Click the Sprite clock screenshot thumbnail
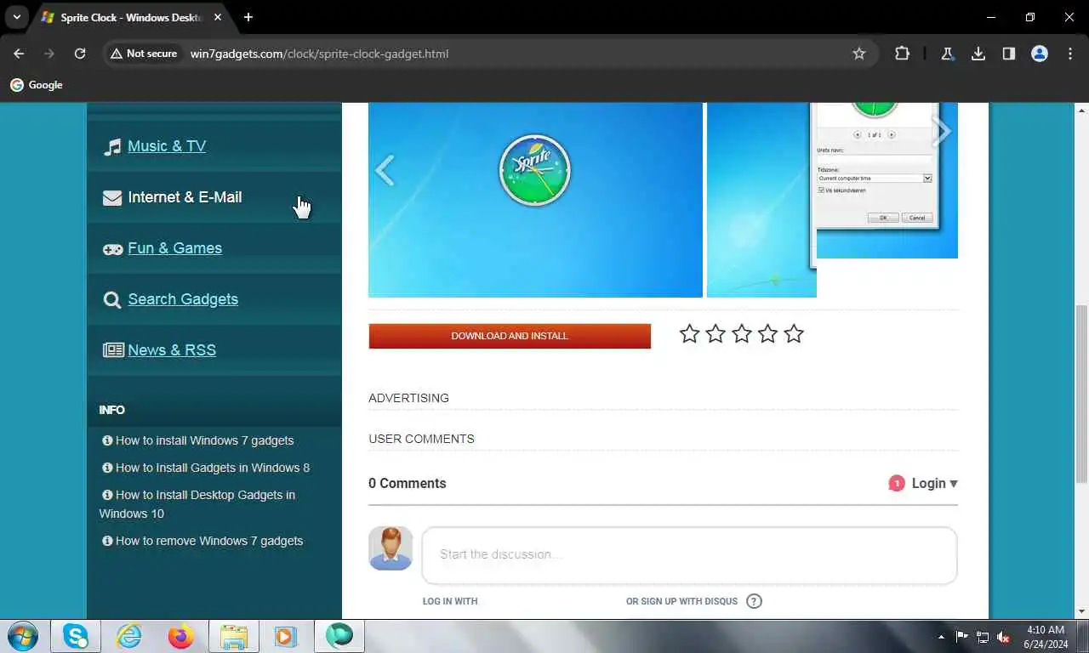The width and height of the screenshot is (1089, 653). [x=535, y=200]
